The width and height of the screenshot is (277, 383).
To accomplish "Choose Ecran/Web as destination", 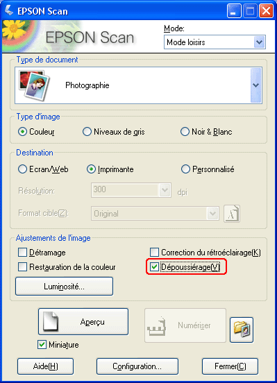I will pyautogui.click(x=22, y=169).
